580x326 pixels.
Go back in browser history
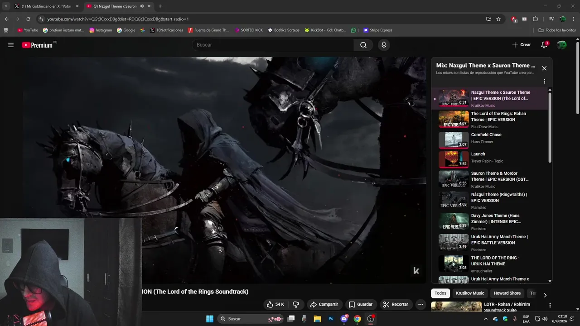coord(6,19)
